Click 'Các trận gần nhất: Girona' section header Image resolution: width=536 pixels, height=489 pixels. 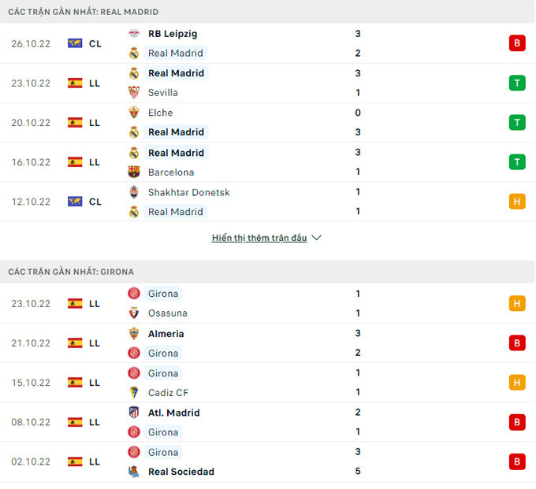[x=71, y=272]
